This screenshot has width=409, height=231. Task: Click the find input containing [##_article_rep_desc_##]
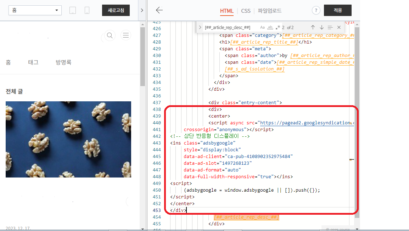point(230,27)
